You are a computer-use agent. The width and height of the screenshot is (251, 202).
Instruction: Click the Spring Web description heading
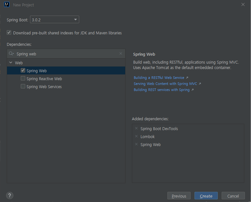[x=144, y=54]
